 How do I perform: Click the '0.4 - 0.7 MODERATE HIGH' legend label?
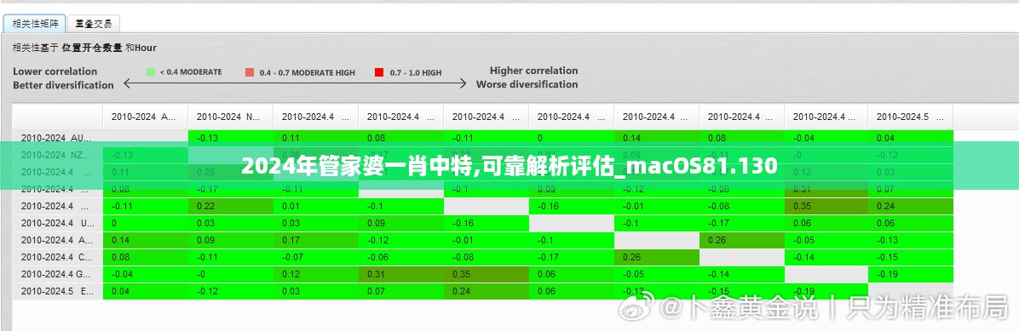pyautogui.click(x=307, y=72)
